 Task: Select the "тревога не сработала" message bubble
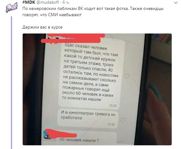88,119
